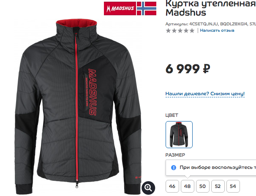
Task: Give five stars with the last star
Action: click(192, 30)
